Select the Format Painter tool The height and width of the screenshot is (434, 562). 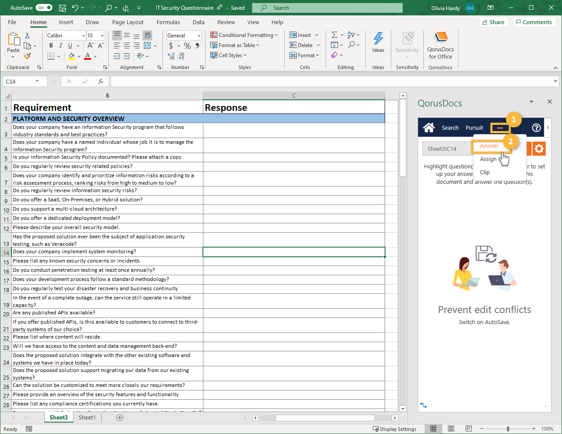coord(27,56)
